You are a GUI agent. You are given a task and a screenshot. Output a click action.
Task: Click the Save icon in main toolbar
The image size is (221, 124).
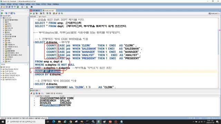[x=7, y=7]
